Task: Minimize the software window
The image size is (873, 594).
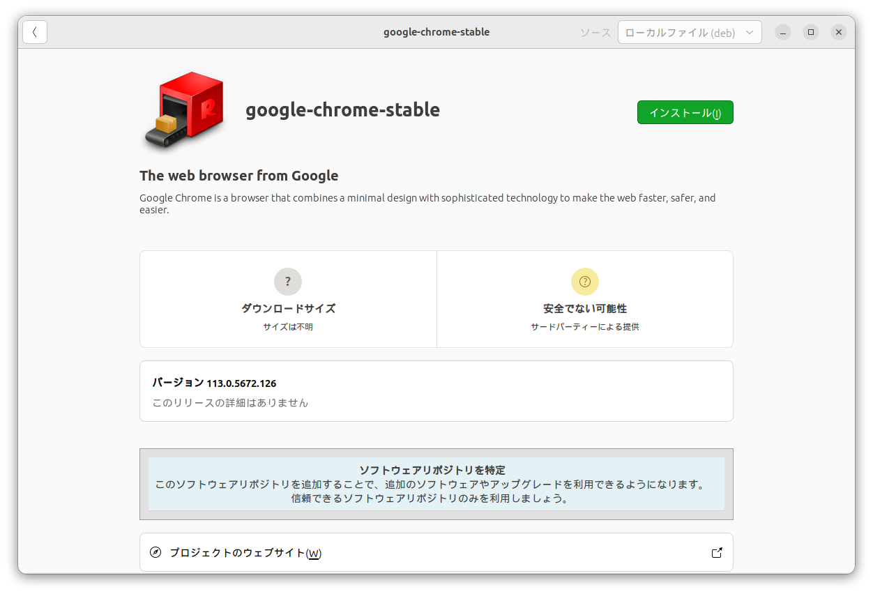Action: click(x=784, y=32)
